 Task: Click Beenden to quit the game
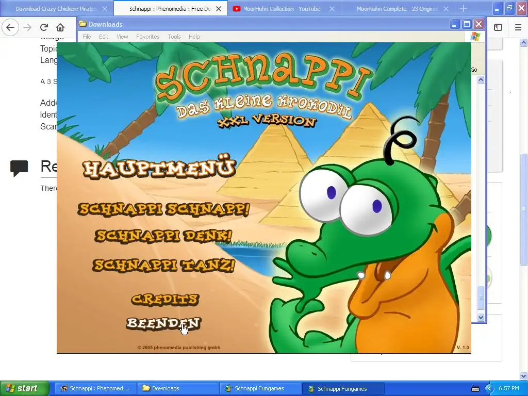tap(163, 323)
